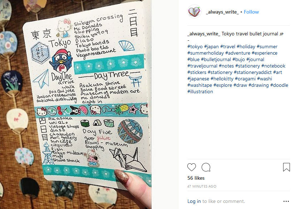
Task: Open the #hellokitty hashtag
Action: click(222, 79)
